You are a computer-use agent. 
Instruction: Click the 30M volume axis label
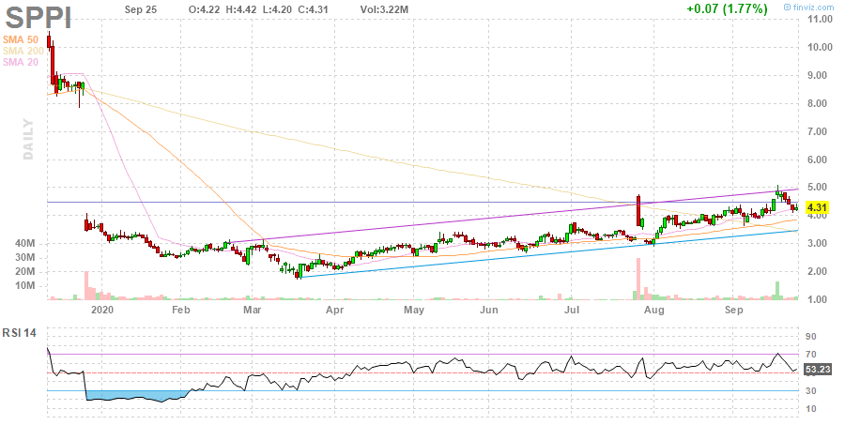click(24, 257)
